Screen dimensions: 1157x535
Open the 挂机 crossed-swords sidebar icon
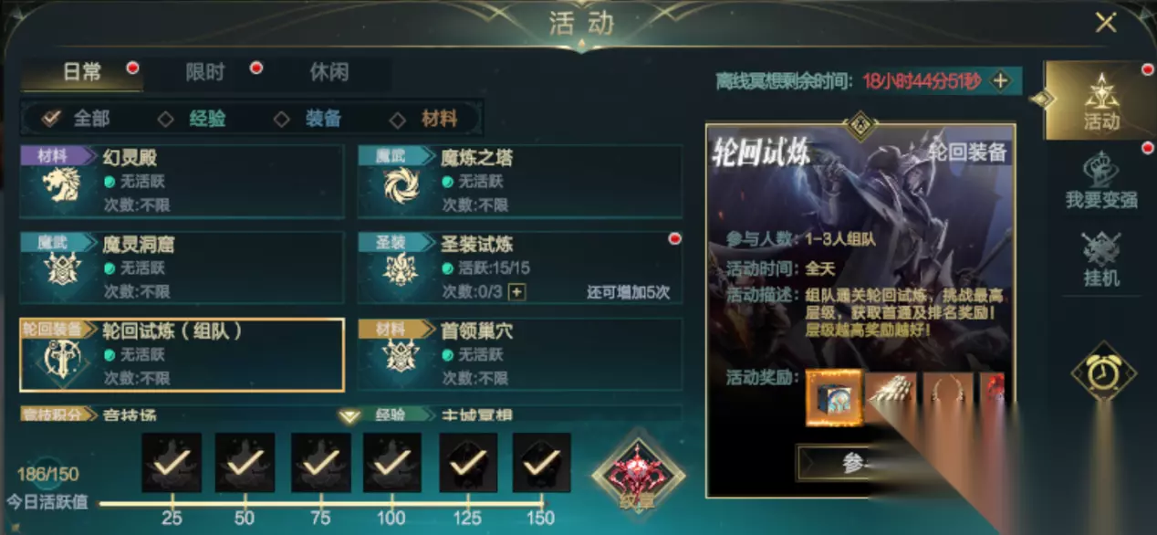(x=1100, y=259)
